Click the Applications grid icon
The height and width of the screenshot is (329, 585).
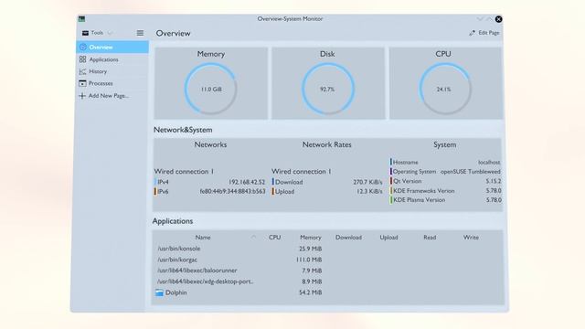click(x=83, y=59)
